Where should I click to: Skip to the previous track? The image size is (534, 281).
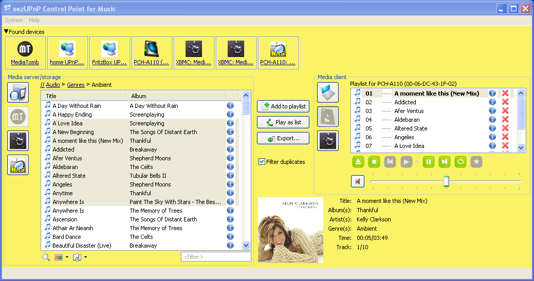click(x=390, y=162)
